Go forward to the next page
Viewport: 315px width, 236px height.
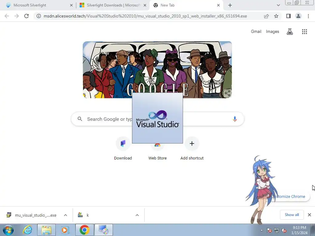(x=17, y=16)
